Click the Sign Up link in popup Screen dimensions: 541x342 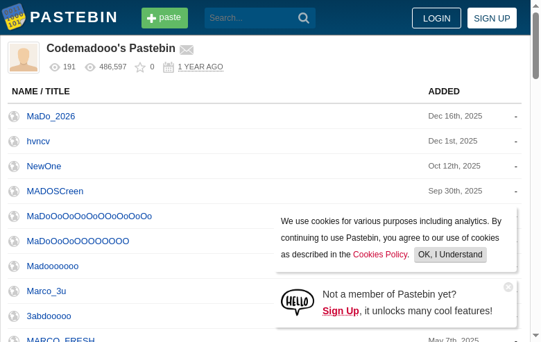[x=341, y=311]
